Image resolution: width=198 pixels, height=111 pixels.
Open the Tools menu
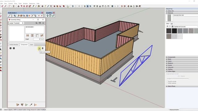click(x=20, y=3)
